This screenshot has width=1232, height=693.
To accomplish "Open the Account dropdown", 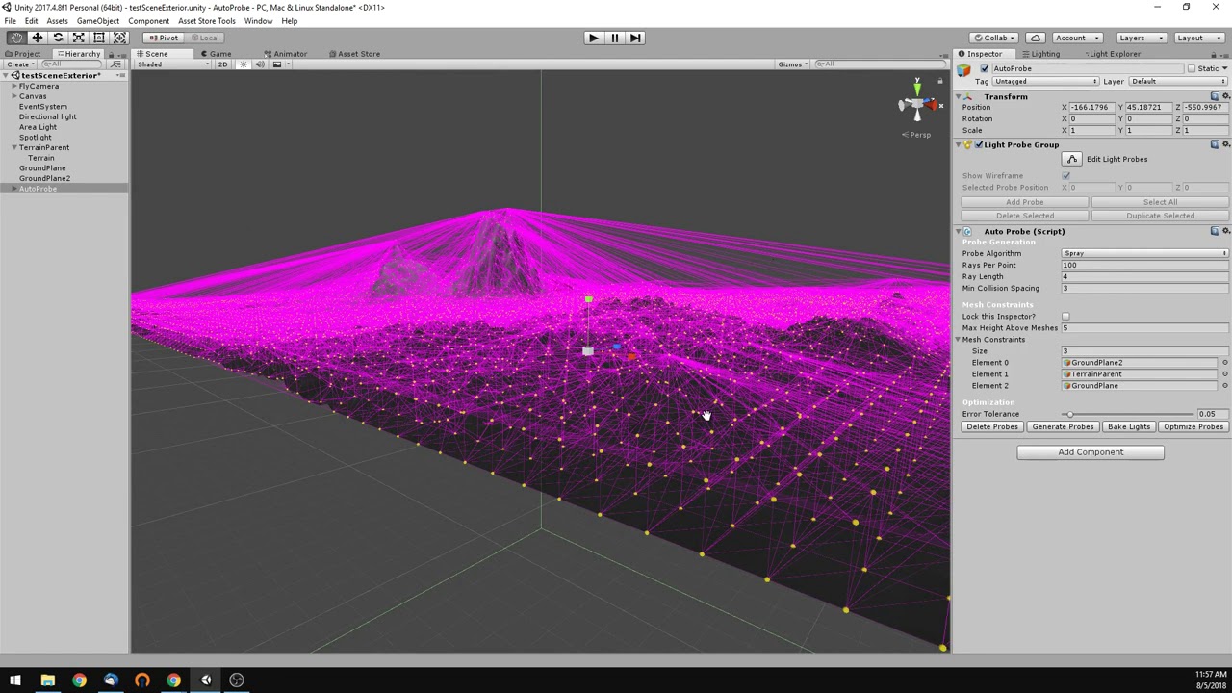I will tap(1076, 38).
